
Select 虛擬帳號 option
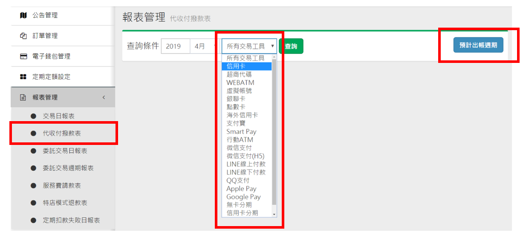246,91
